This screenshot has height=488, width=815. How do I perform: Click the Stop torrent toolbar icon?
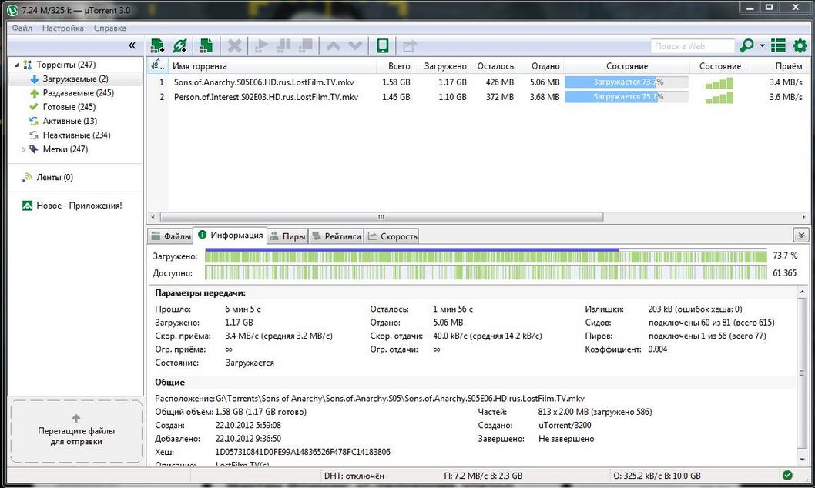306,45
